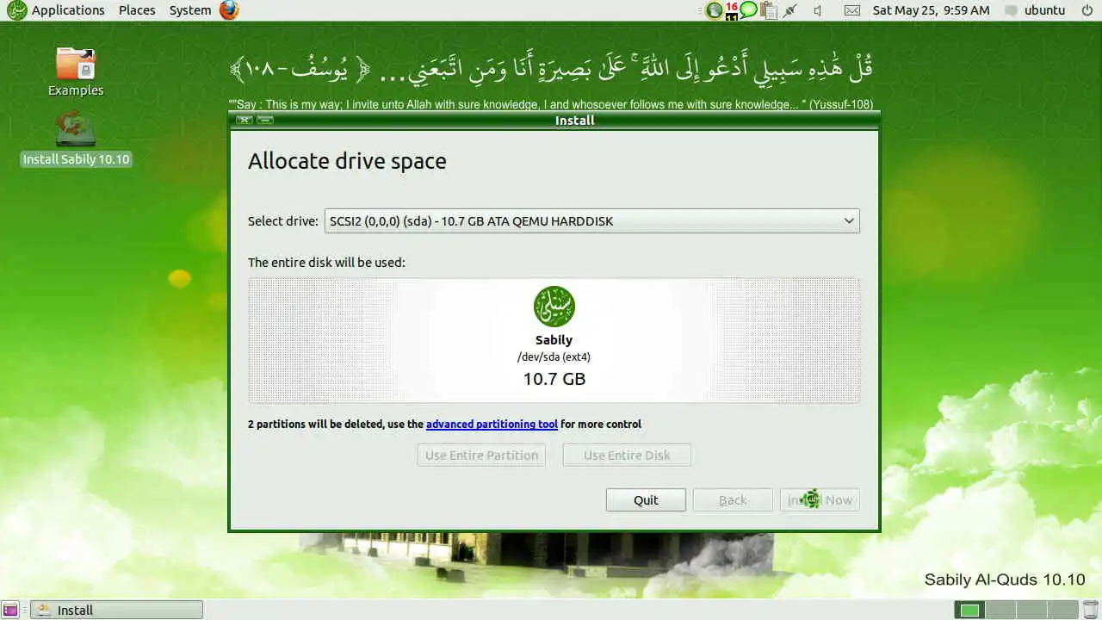Open the network connection indicator
The width and height of the screenshot is (1102, 620).
tap(789, 10)
